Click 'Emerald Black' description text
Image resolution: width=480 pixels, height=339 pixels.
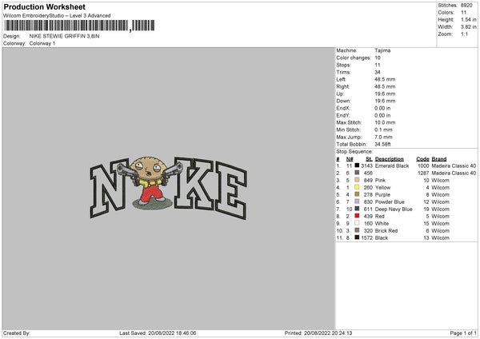[392, 166]
